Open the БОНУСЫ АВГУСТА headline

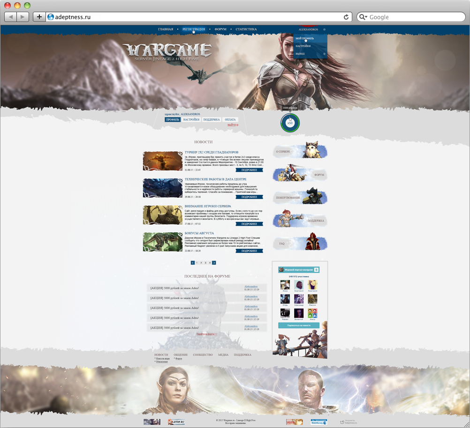199,233
